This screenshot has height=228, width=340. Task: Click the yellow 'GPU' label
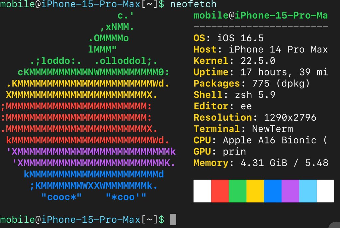(202, 152)
